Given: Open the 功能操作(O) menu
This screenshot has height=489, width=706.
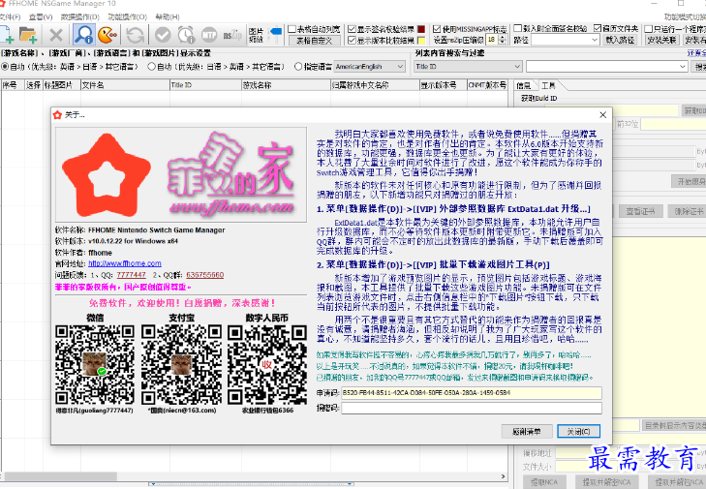Looking at the screenshot, I should click(128, 17).
